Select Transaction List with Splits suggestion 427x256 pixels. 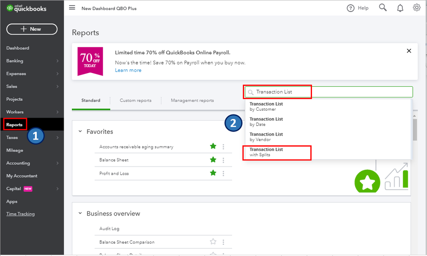coord(277,152)
